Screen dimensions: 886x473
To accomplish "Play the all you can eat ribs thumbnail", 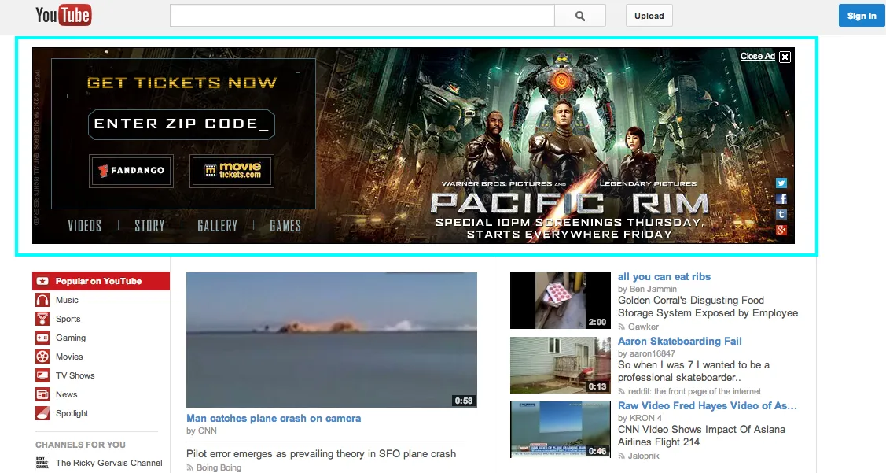I will tap(560, 301).
